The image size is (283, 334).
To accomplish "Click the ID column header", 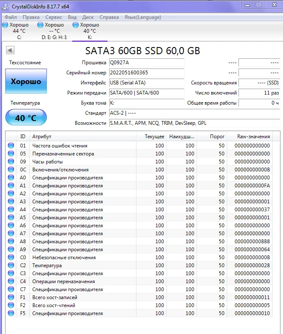I will pos(23,137).
